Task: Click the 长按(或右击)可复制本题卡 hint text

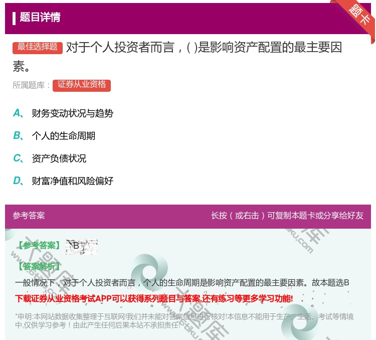Action: click(287, 216)
